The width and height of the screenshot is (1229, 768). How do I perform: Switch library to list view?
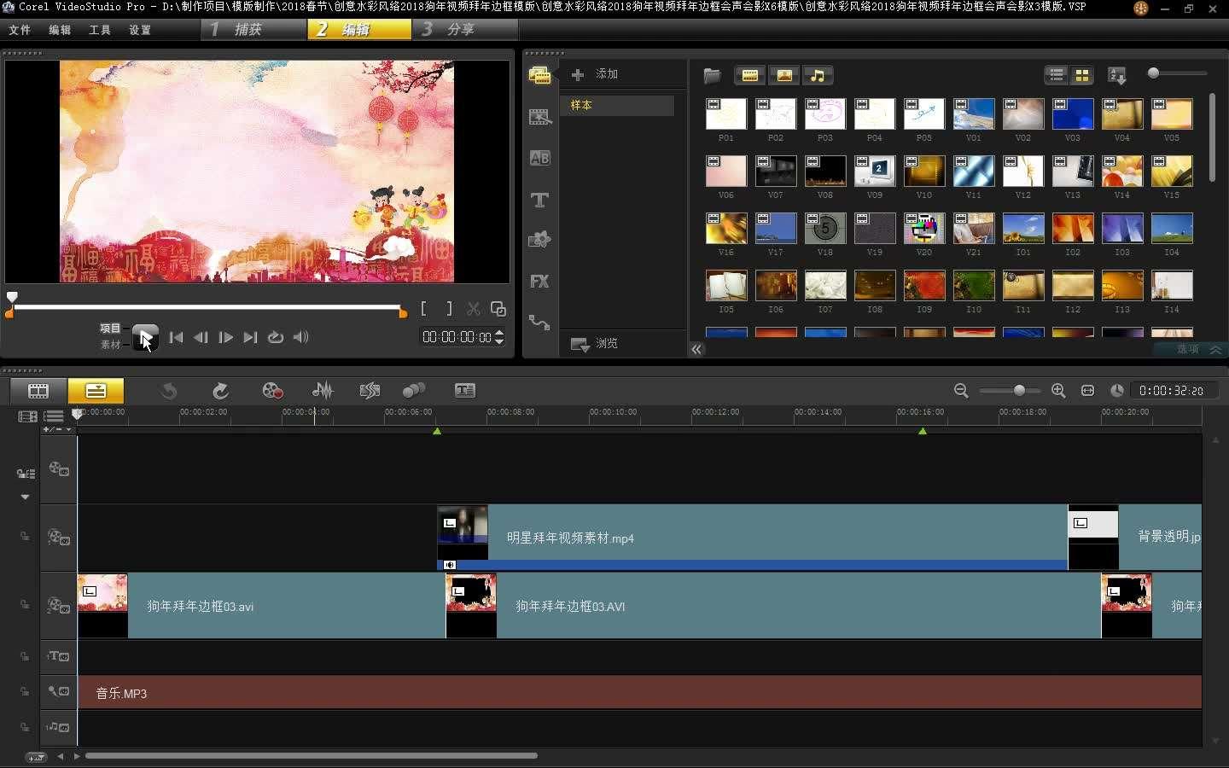point(1057,75)
